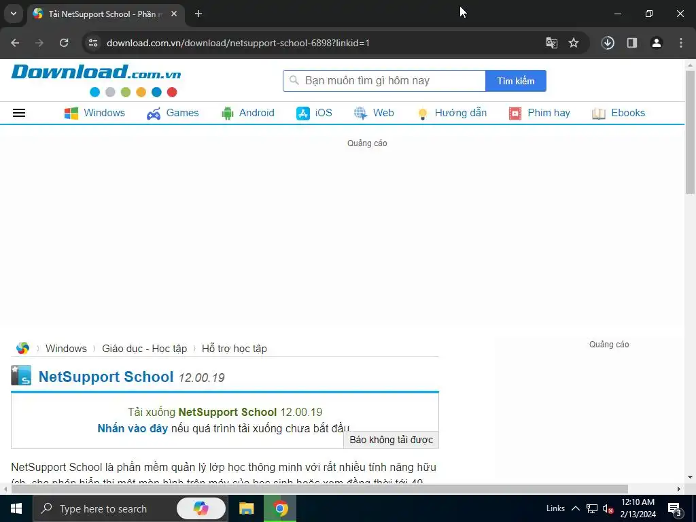This screenshot has width=696, height=522.
Task: Show hidden system tray icons
Action: pyautogui.click(x=576, y=508)
